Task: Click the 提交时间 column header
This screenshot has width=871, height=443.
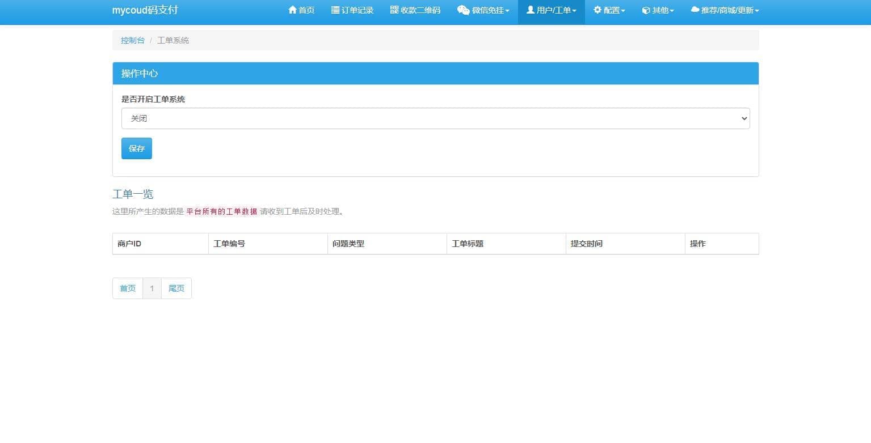Action: [587, 244]
